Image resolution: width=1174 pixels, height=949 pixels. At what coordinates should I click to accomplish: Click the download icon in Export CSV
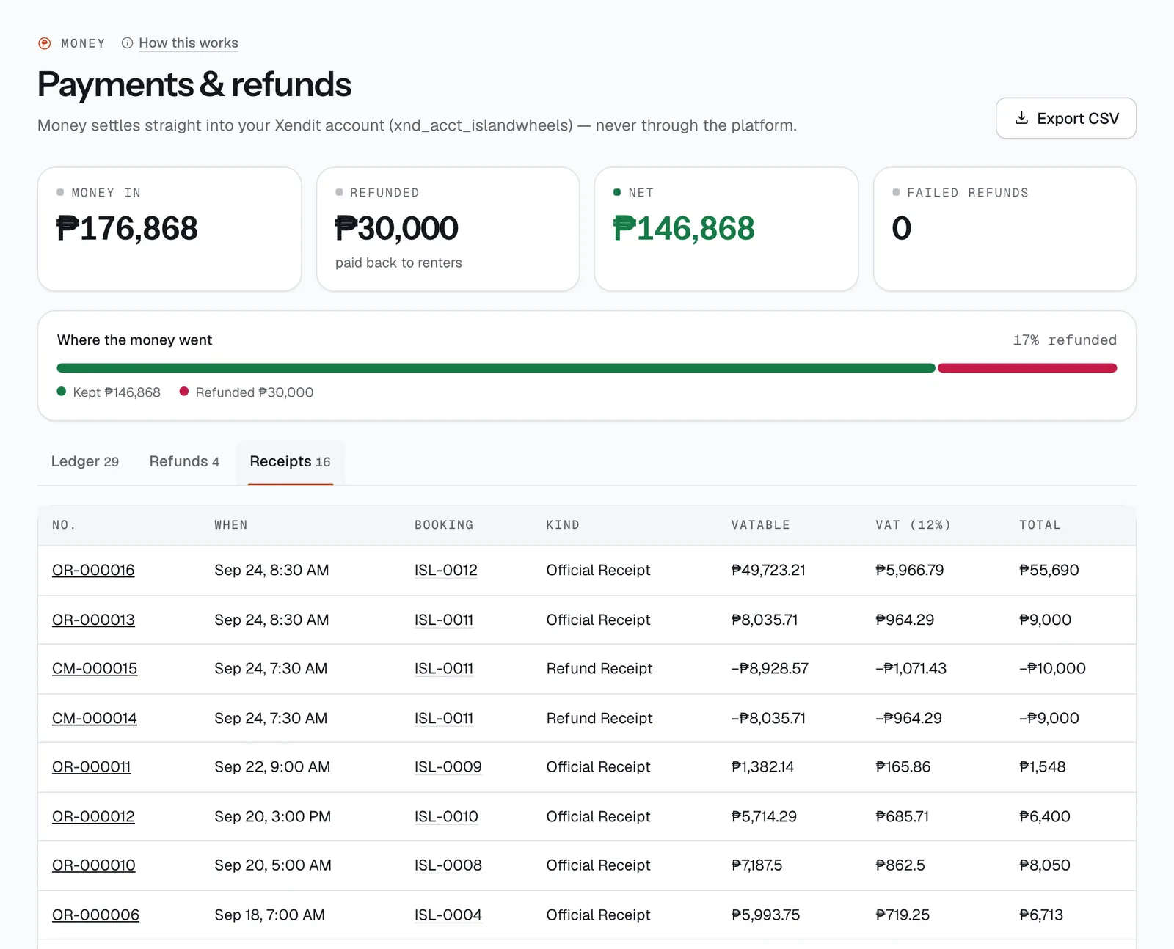(1021, 118)
